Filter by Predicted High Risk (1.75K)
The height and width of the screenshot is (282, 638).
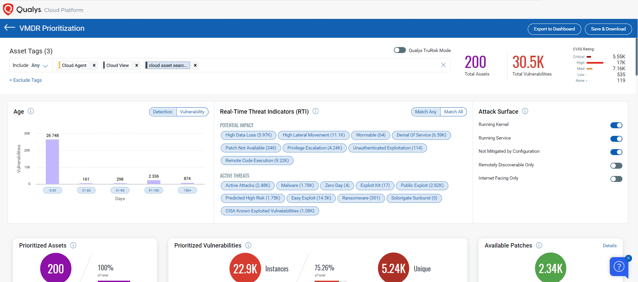pos(253,198)
